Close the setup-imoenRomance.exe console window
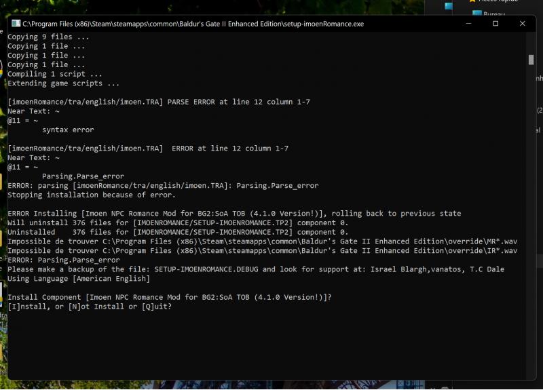The image size is (543, 390). pyautogui.click(x=522, y=24)
